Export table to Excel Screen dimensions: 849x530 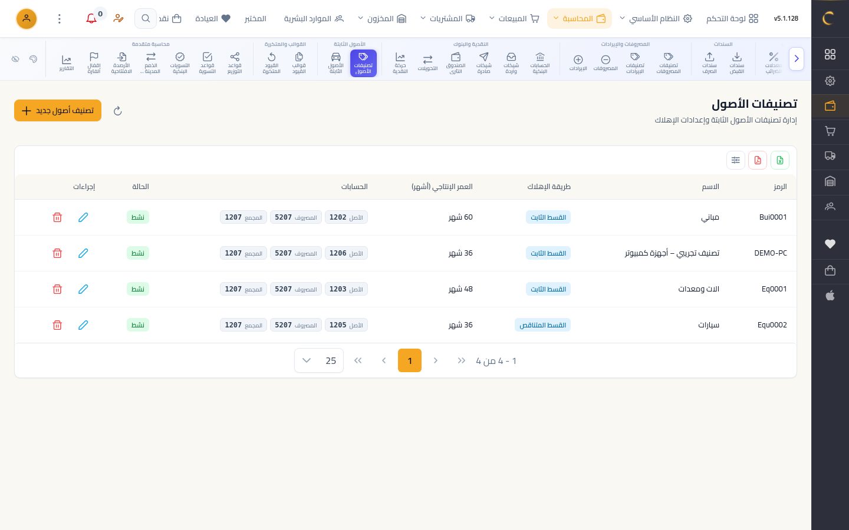[x=780, y=160]
